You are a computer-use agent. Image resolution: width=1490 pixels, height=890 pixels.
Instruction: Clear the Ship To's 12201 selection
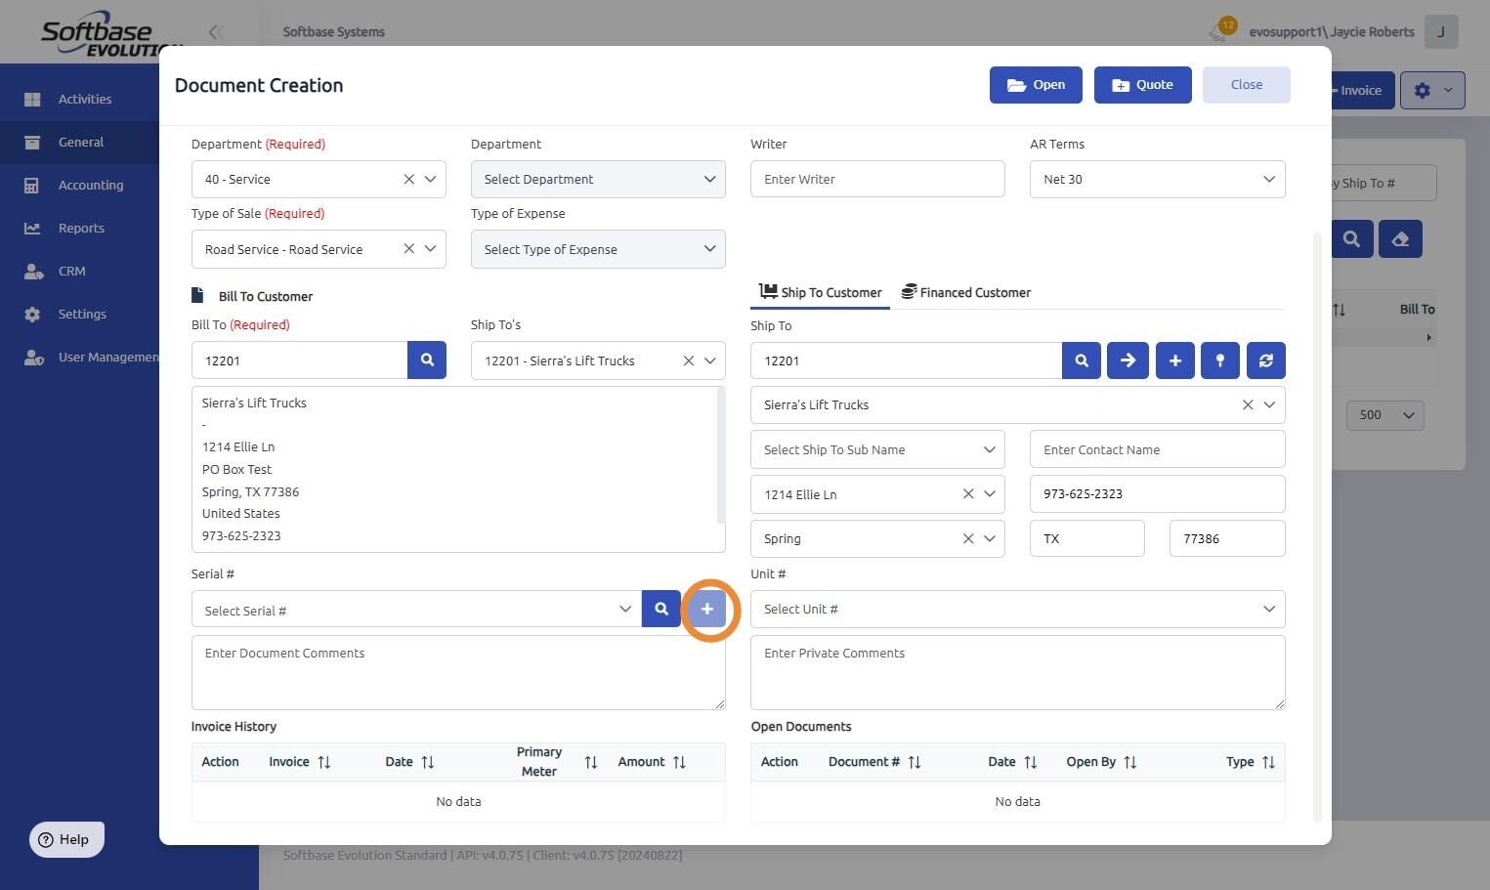pos(688,360)
